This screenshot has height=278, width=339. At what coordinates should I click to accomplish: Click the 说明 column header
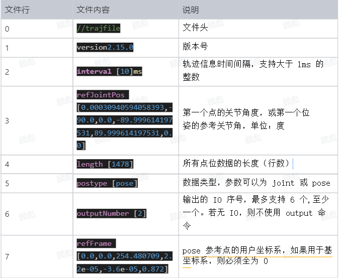tap(191, 10)
